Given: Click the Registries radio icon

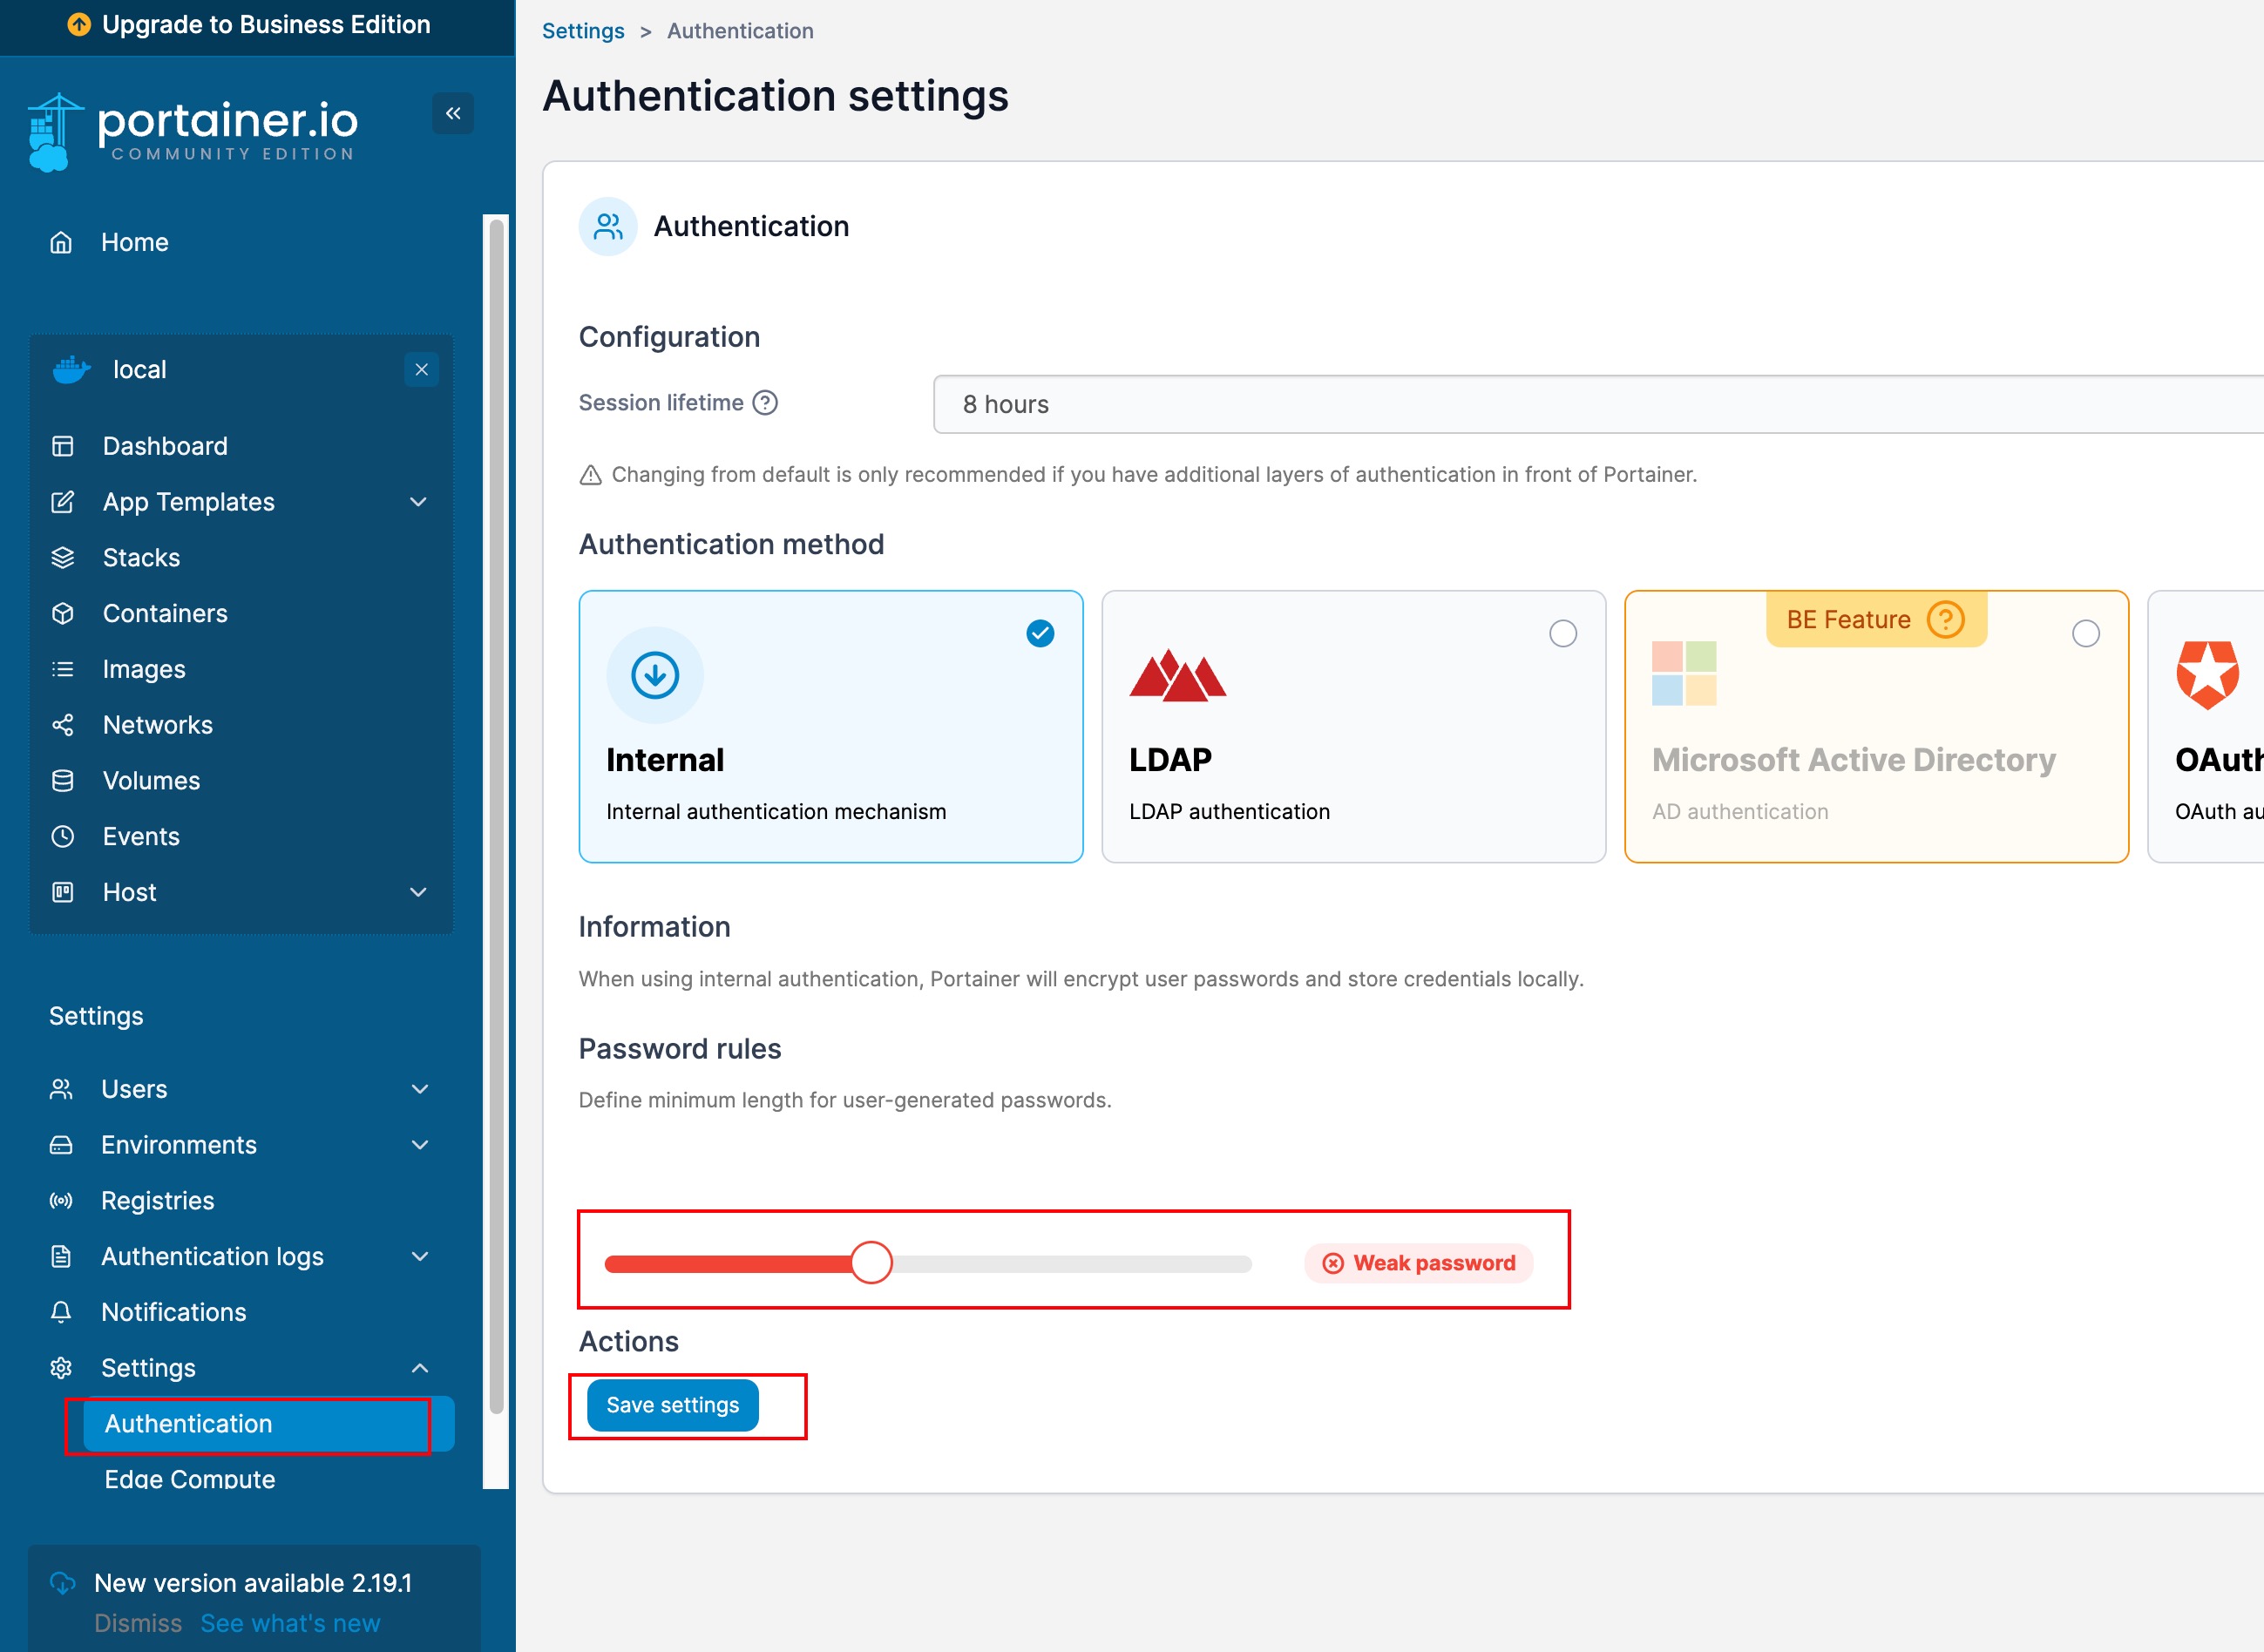Looking at the screenshot, I should 61,1201.
